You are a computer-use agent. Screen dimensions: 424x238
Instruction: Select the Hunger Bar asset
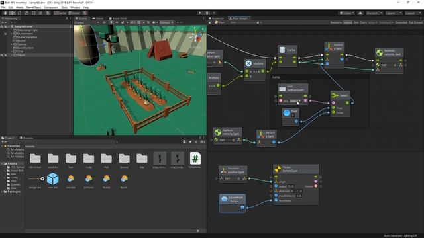click(35, 178)
